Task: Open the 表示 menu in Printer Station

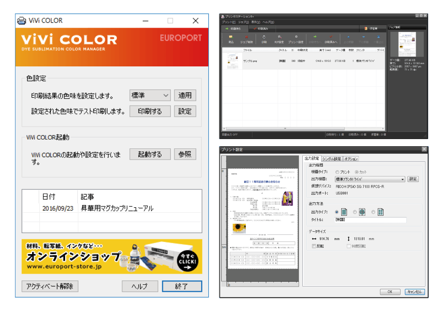Action: click(x=256, y=22)
